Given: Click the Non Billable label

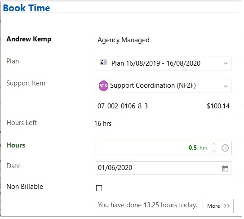Looking at the screenshot, I should pos(25,187).
